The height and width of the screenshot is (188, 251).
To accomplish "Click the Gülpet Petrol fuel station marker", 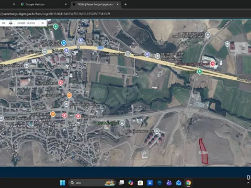I will tap(81, 40).
